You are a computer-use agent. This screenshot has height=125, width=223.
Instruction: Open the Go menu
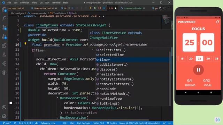[x=41, y=2]
